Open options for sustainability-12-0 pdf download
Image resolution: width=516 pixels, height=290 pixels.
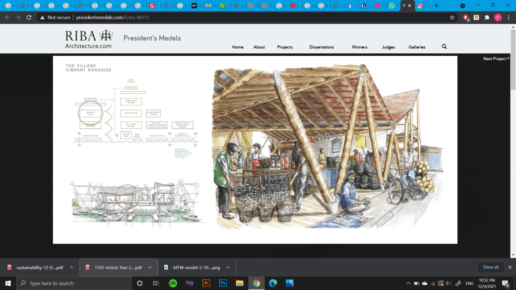(x=72, y=267)
